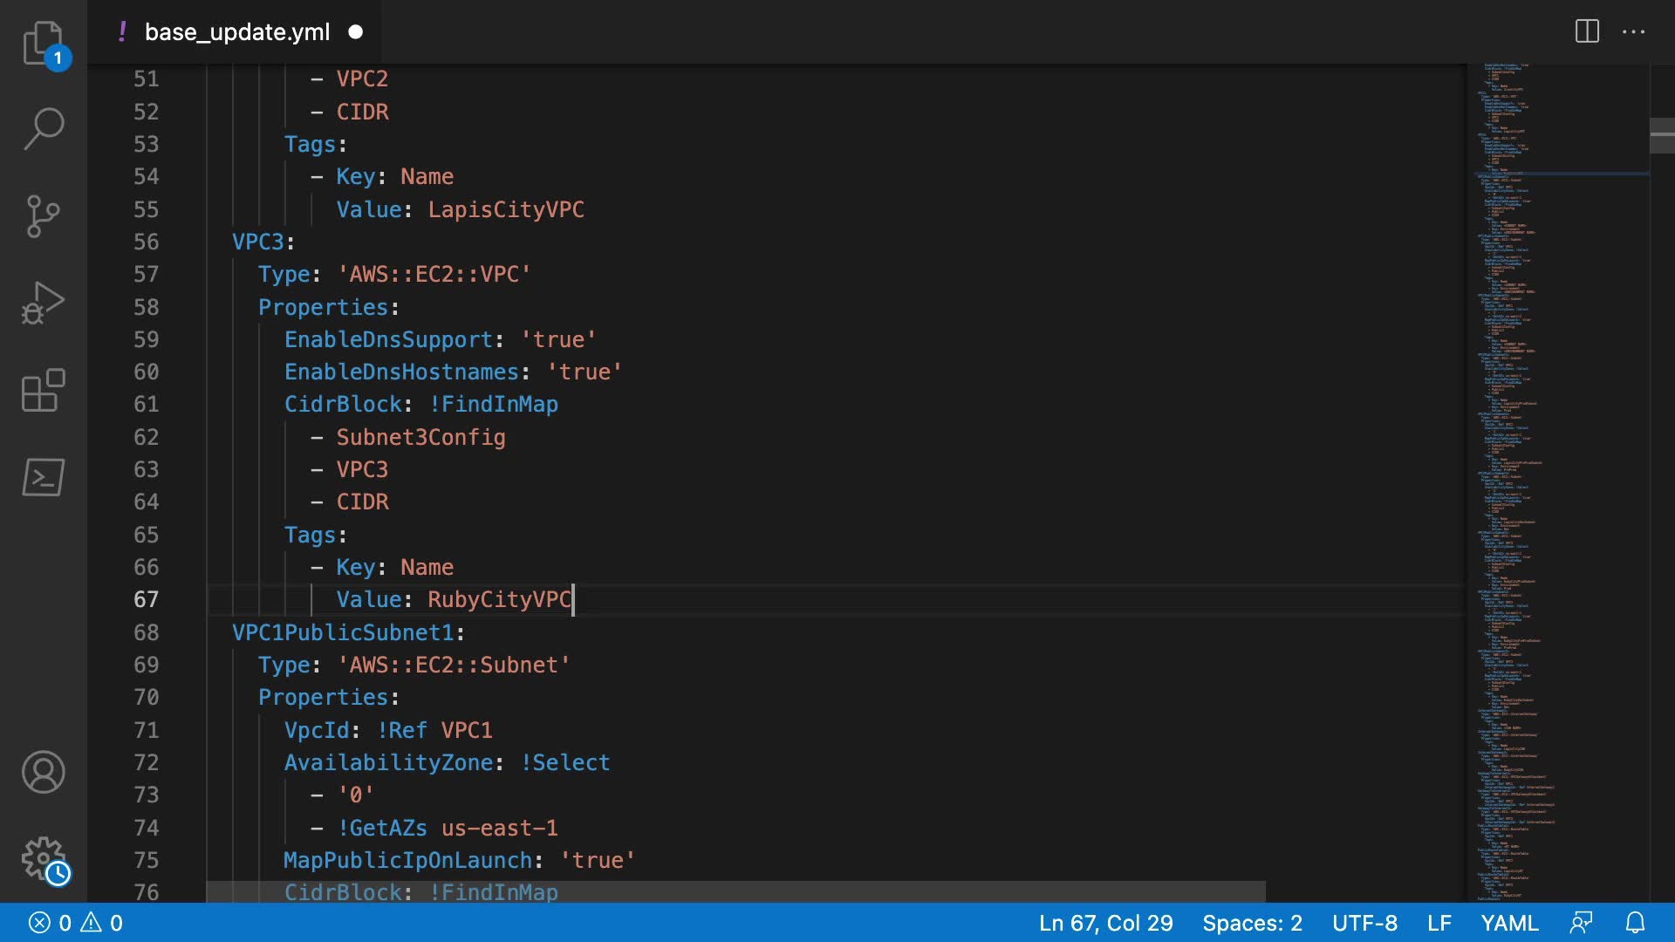This screenshot has width=1675, height=942.
Task: Open the Explorer view in activity bar
Action: pos(43,44)
